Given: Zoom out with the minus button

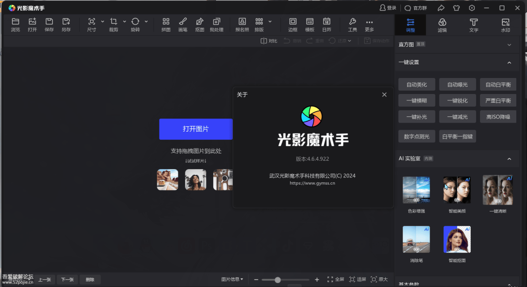Looking at the screenshot, I should pyautogui.click(x=256, y=280).
